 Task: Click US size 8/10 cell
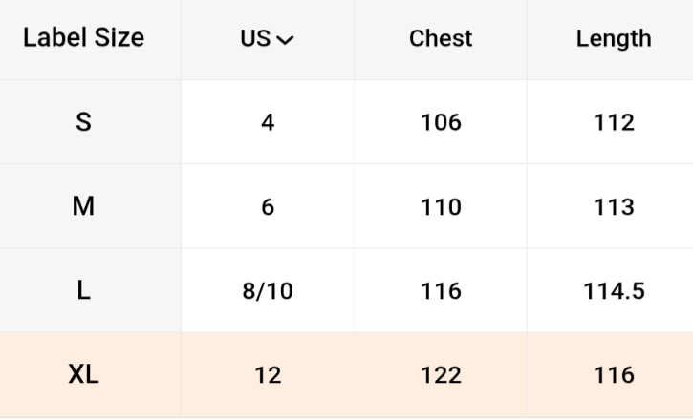[268, 291]
